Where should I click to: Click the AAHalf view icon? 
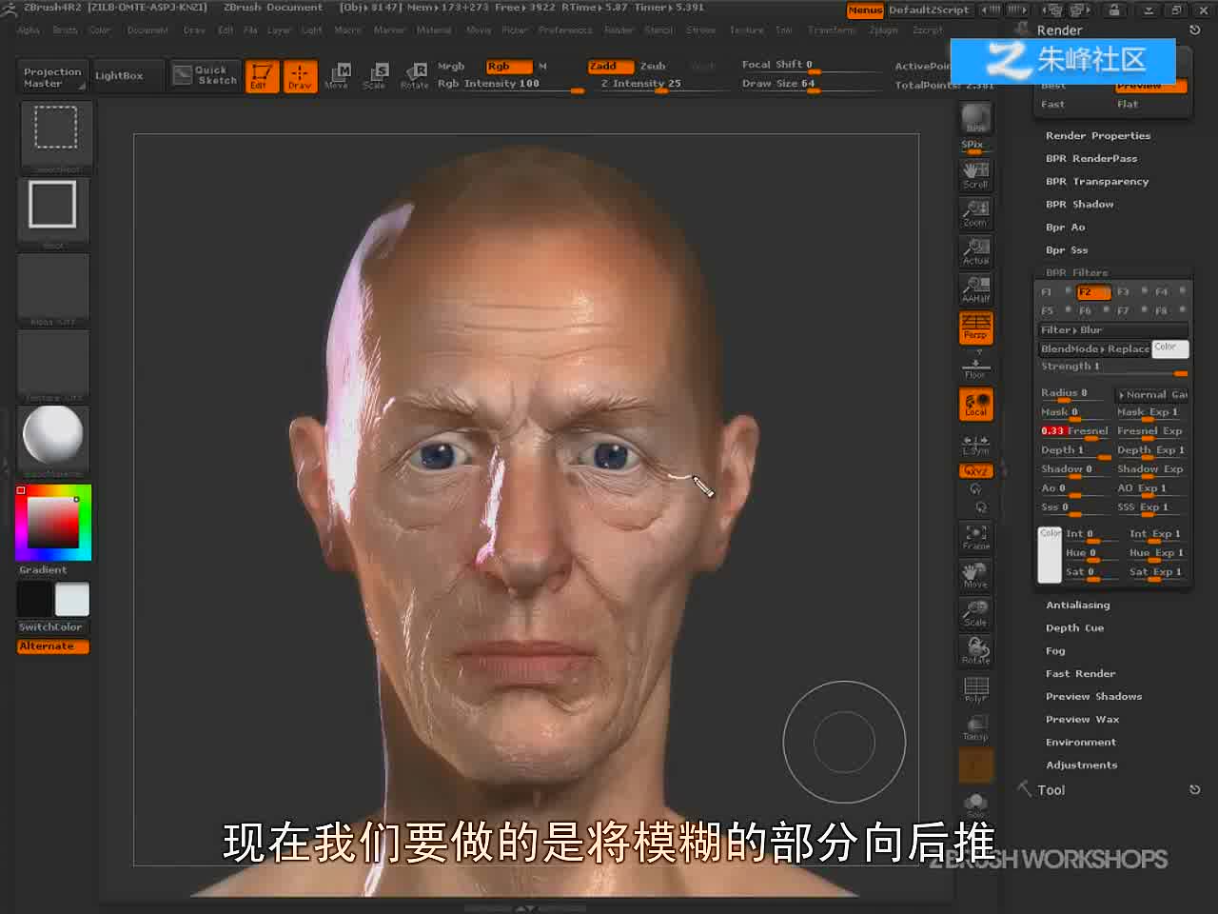pyautogui.click(x=975, y=288)
